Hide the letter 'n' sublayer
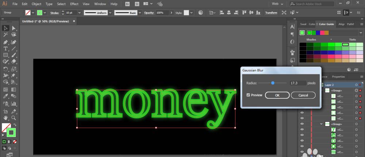Screen dimensions: 365x157 coord(302,141)
